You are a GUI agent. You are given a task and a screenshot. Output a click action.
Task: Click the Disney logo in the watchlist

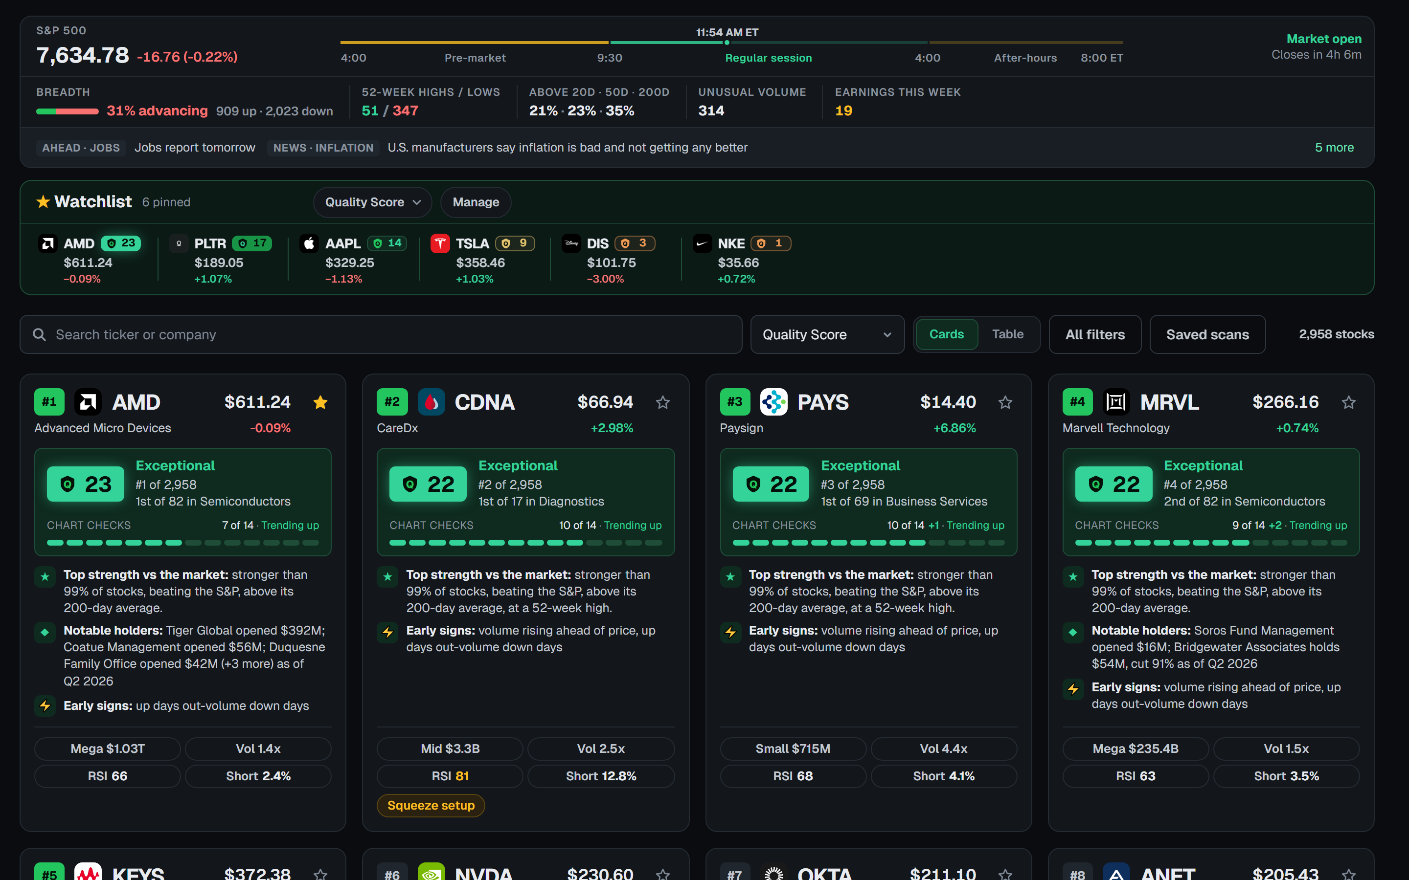click(x=570, y=243)
